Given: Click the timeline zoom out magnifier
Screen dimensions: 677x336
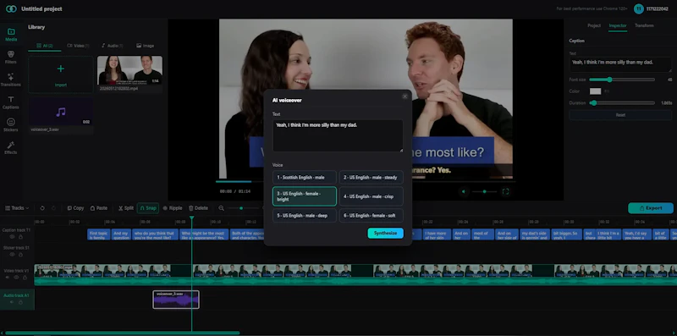Looking at the screenshot, I should [x=221, y=208].
